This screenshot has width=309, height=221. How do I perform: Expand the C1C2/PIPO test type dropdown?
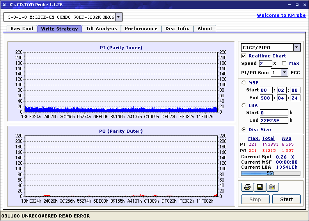pos(297,48)
